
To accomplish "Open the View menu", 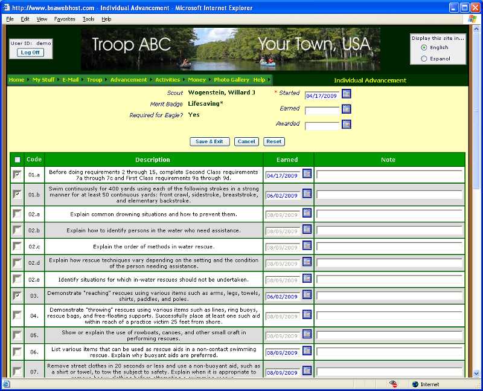I will (42, 19).
